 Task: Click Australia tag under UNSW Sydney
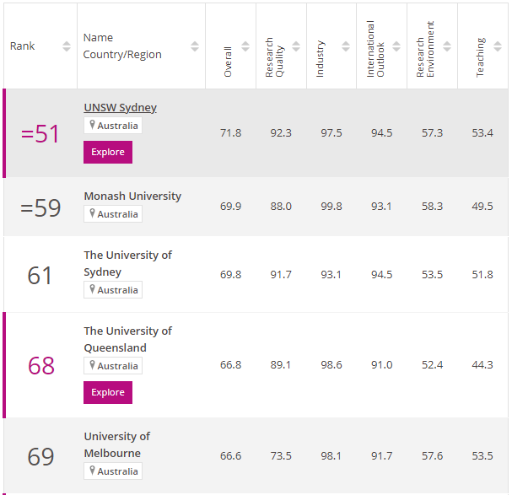[x=113, y=126]
